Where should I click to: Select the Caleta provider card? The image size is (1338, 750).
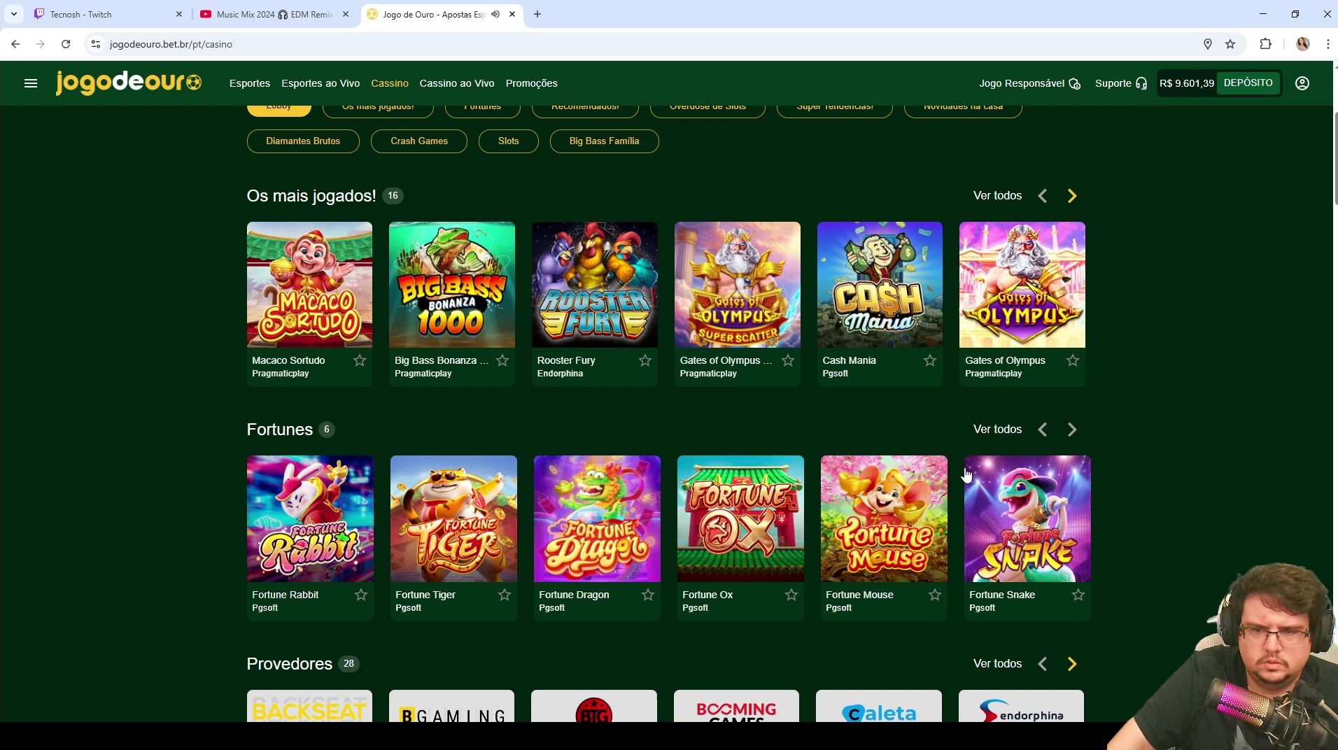(879, 706)
